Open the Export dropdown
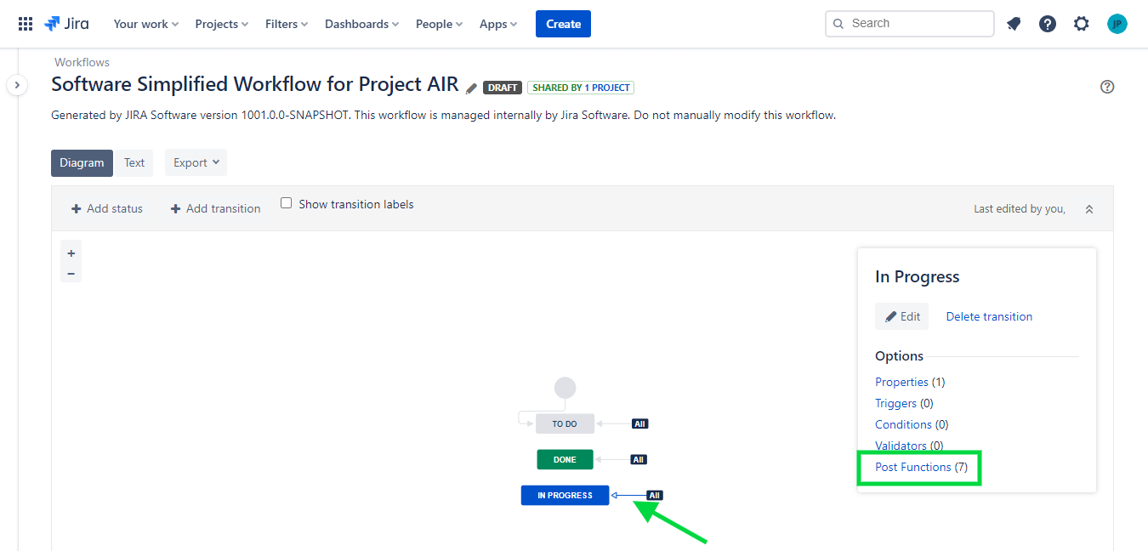The image size is (1148, 551). pyautogui.click(x=196, y=162)
